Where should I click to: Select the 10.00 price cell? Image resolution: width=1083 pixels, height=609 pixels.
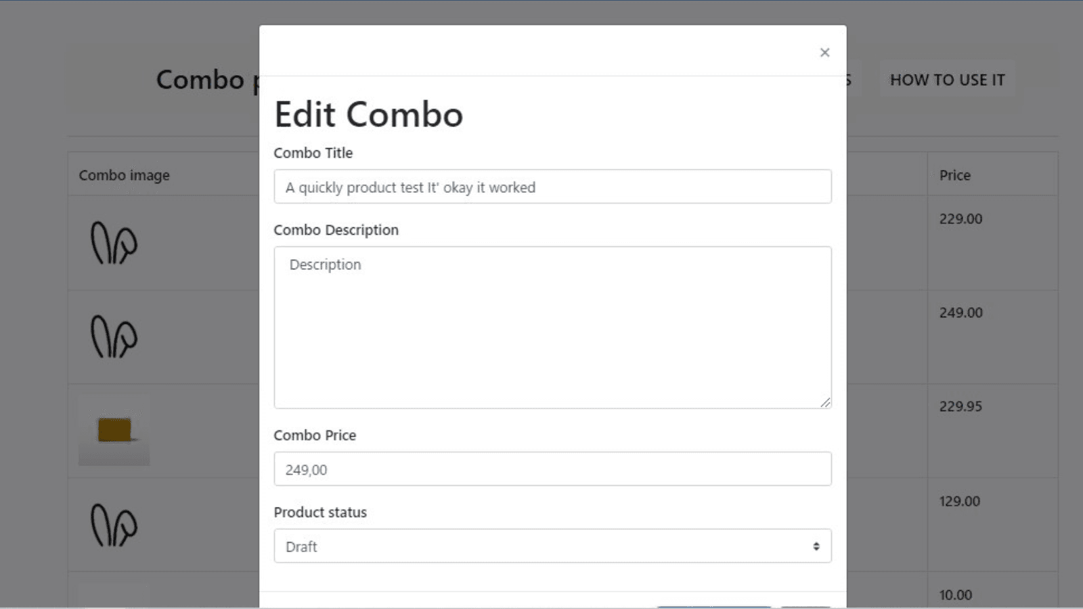pyautogui.click(x=955, y=595)
